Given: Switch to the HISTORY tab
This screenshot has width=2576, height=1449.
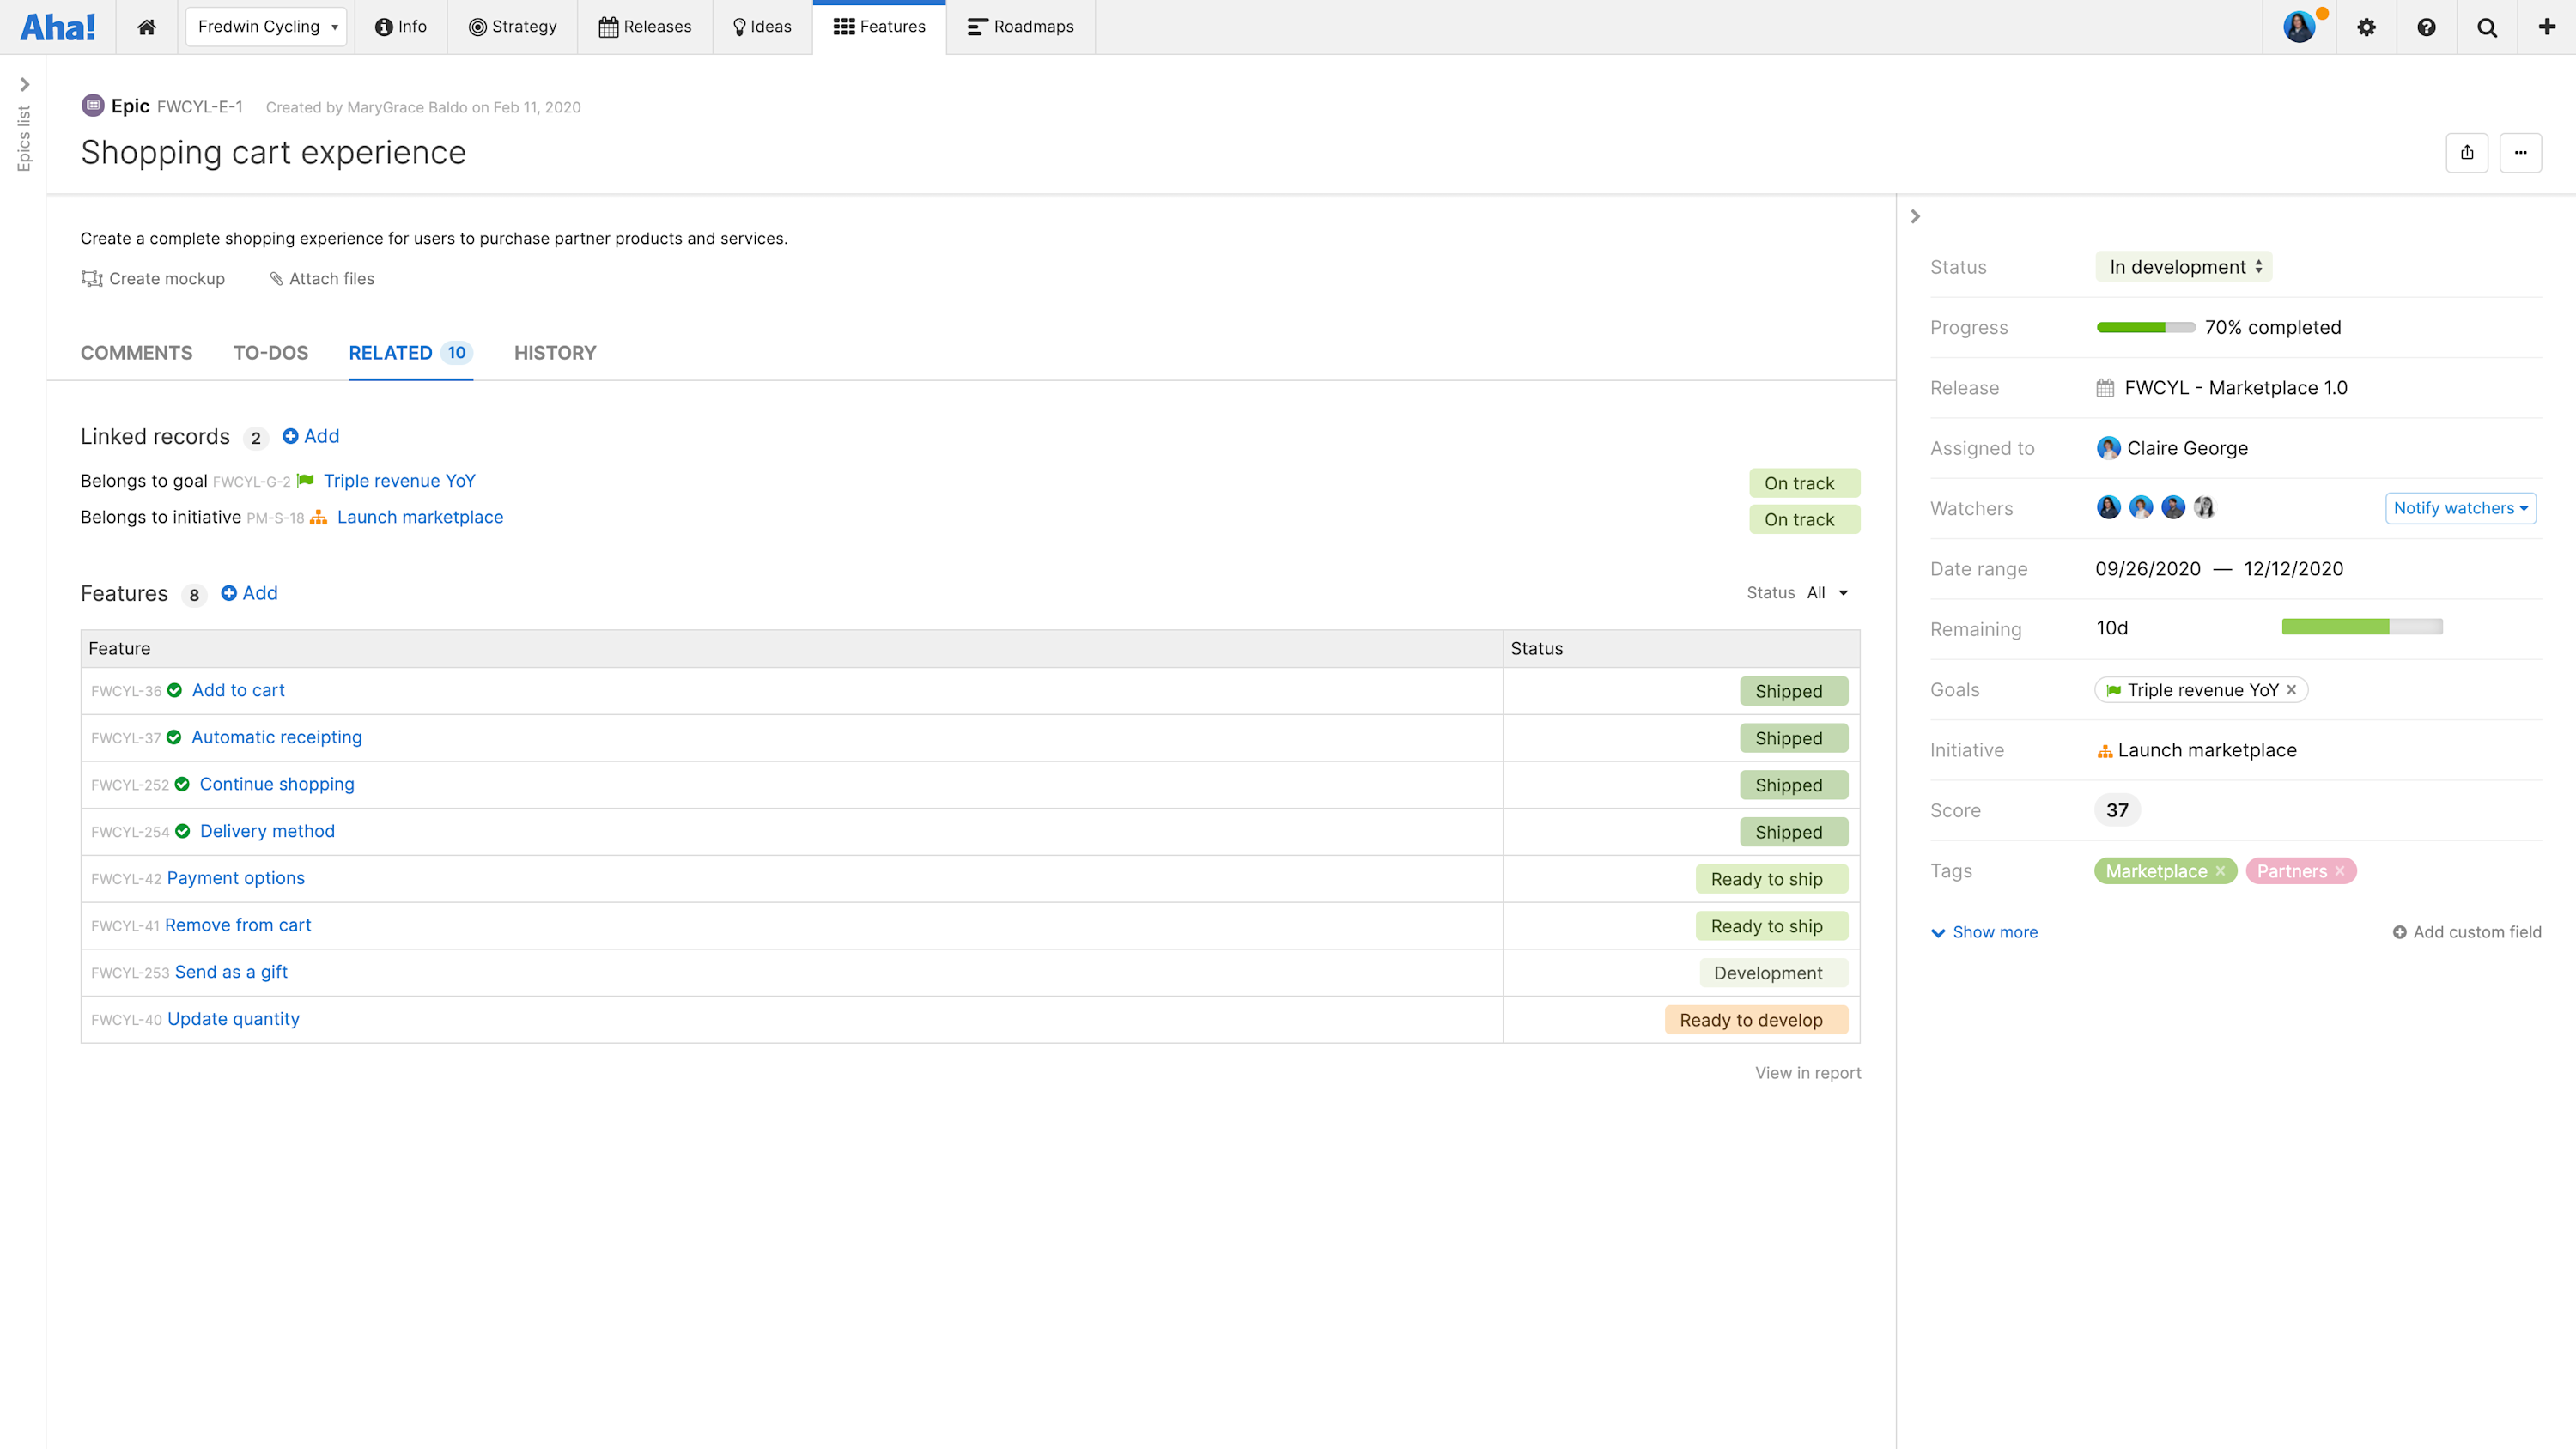Looking at the screenshot, I should (x=555, y=353).
